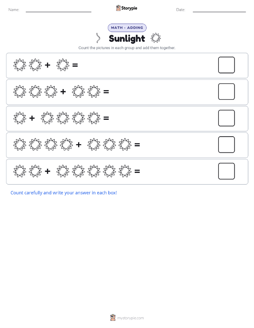The height and width of the screenshot is (328, 254).
Task: Click the first sun in row one
Action: pos(20,65)
